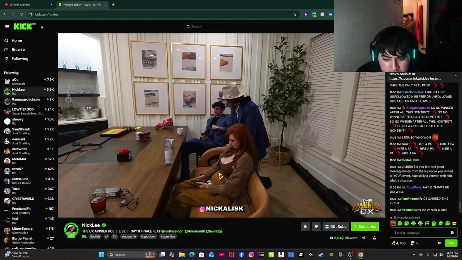Open MetaMat channel in sidebar
This screenshot has height=260, width=462.
tap(29, 161)
